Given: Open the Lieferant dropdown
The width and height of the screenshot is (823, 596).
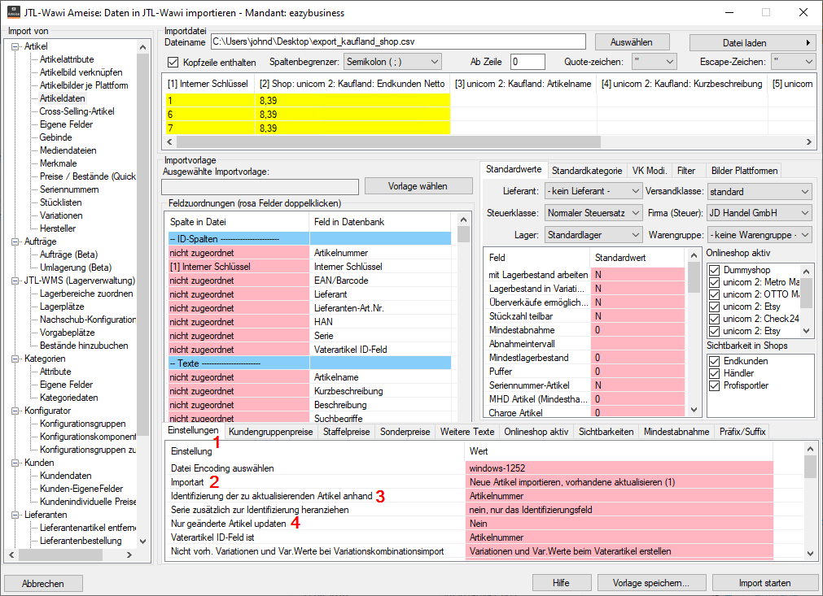Looking at the screenshot, I should pos(593,191).
